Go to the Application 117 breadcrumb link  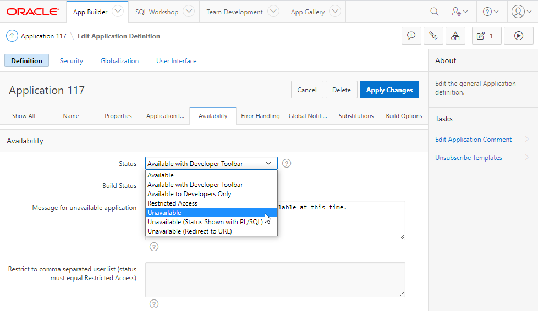tap(43, 36)
